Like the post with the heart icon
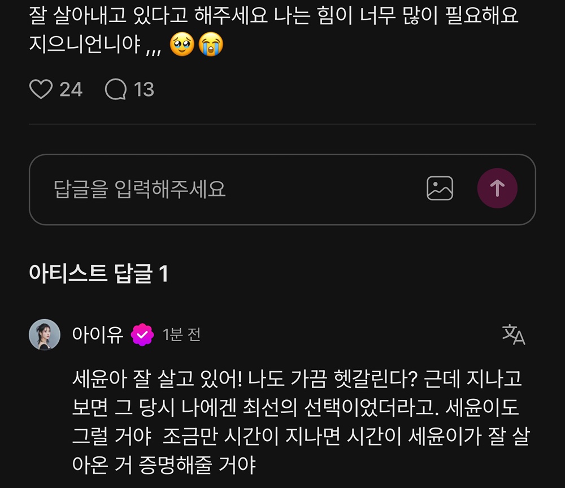Image resolution: width=565 pixels, height=488 pixels. point(41,89)
